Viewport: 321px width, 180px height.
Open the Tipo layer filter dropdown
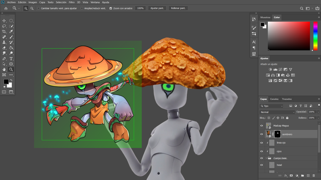[271, 106]
